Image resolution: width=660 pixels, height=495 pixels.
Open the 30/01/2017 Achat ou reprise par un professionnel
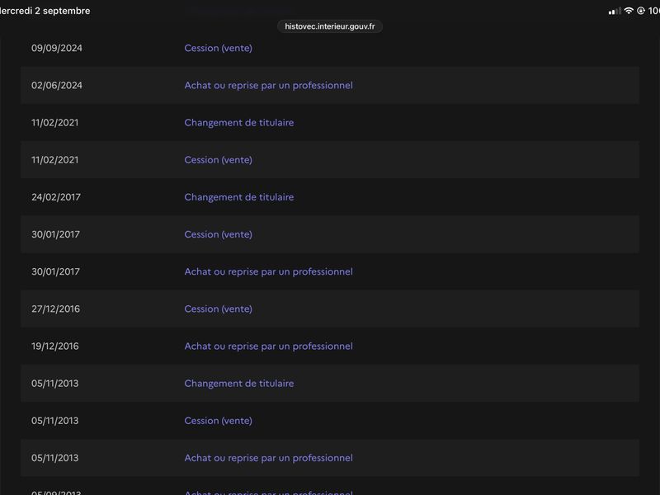269,271
